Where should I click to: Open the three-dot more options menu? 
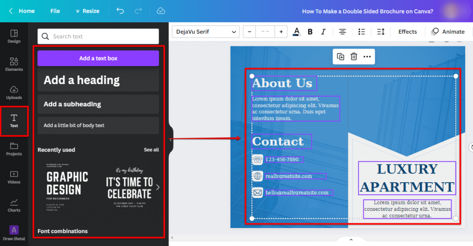367,56
